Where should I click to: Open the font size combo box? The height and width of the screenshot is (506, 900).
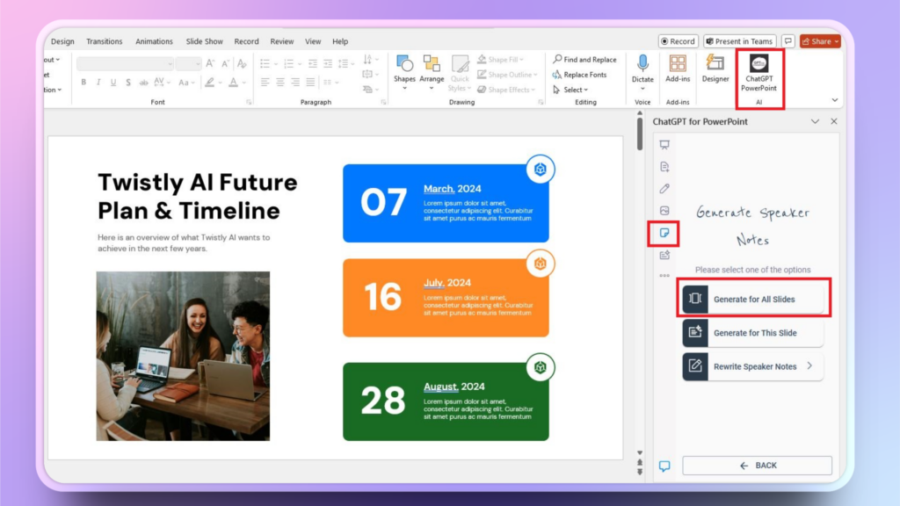188,63
